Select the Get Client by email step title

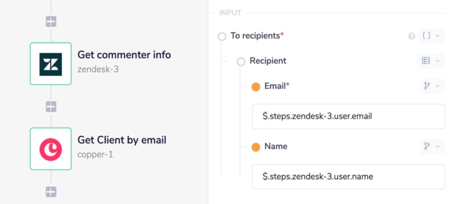(122, 140)
